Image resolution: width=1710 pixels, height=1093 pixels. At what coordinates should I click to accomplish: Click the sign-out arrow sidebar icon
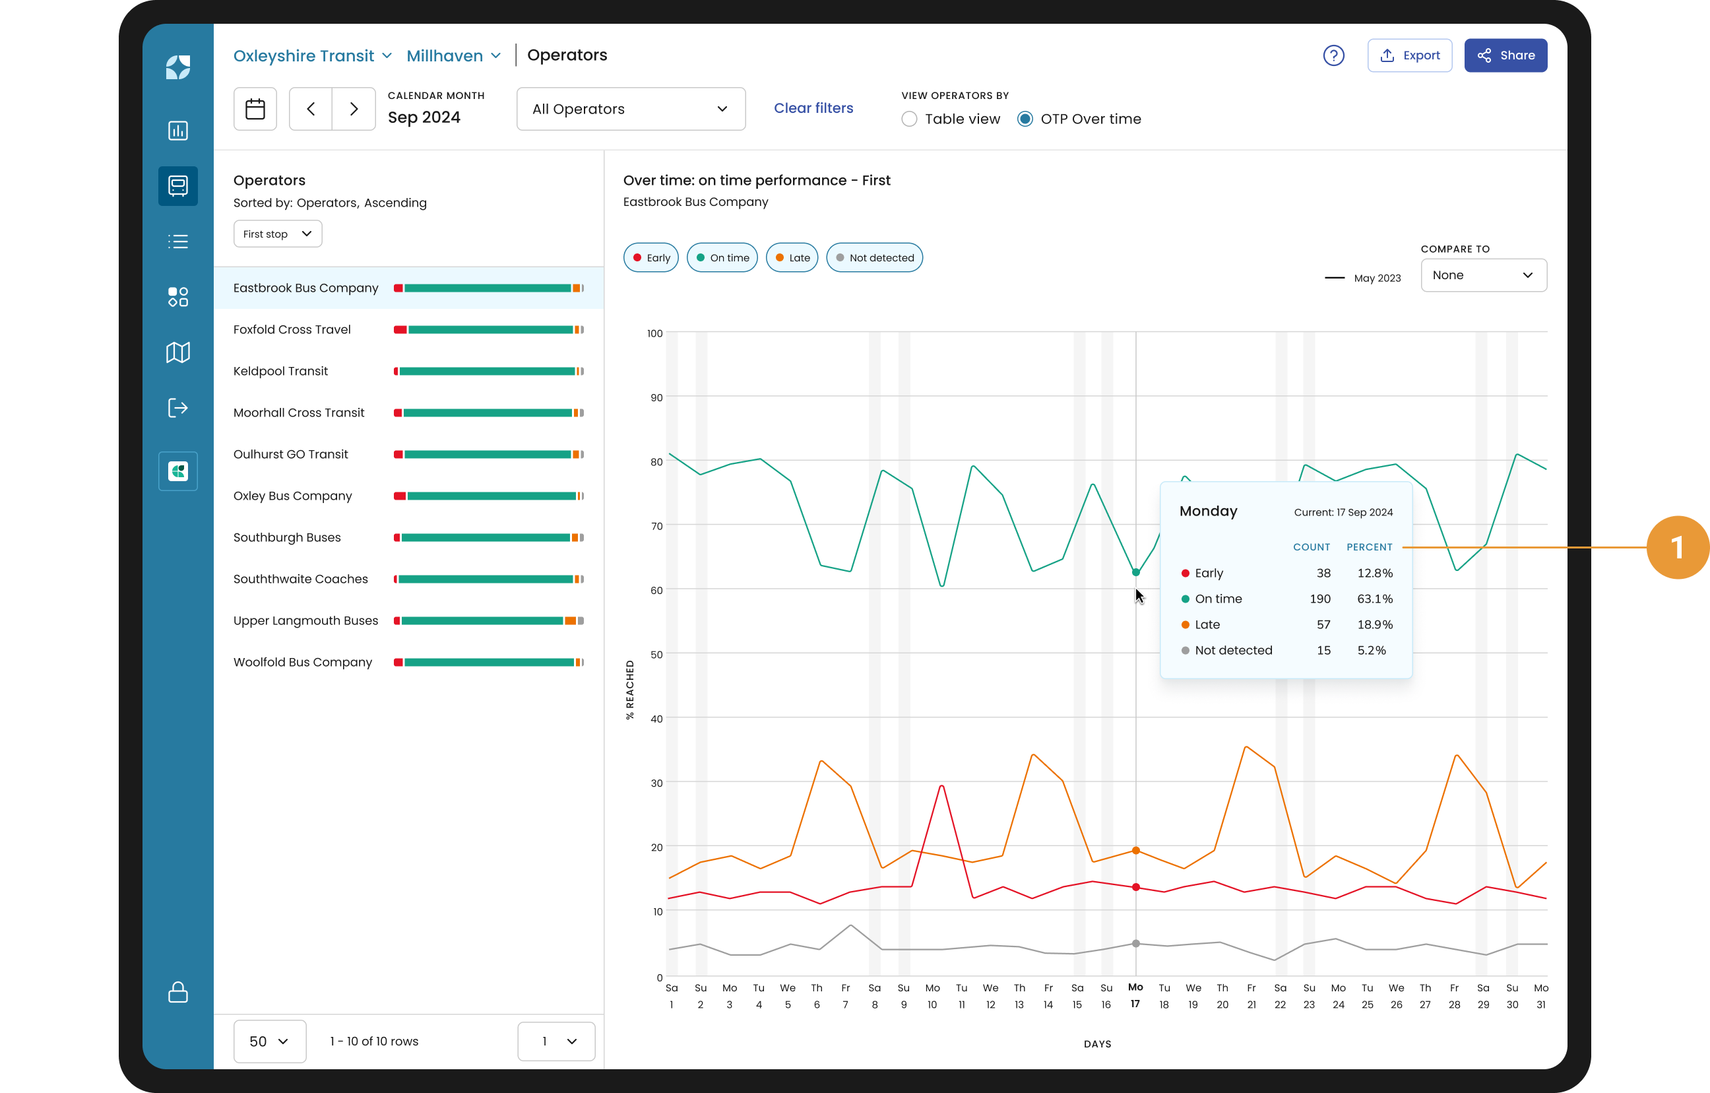click(177, 408)
